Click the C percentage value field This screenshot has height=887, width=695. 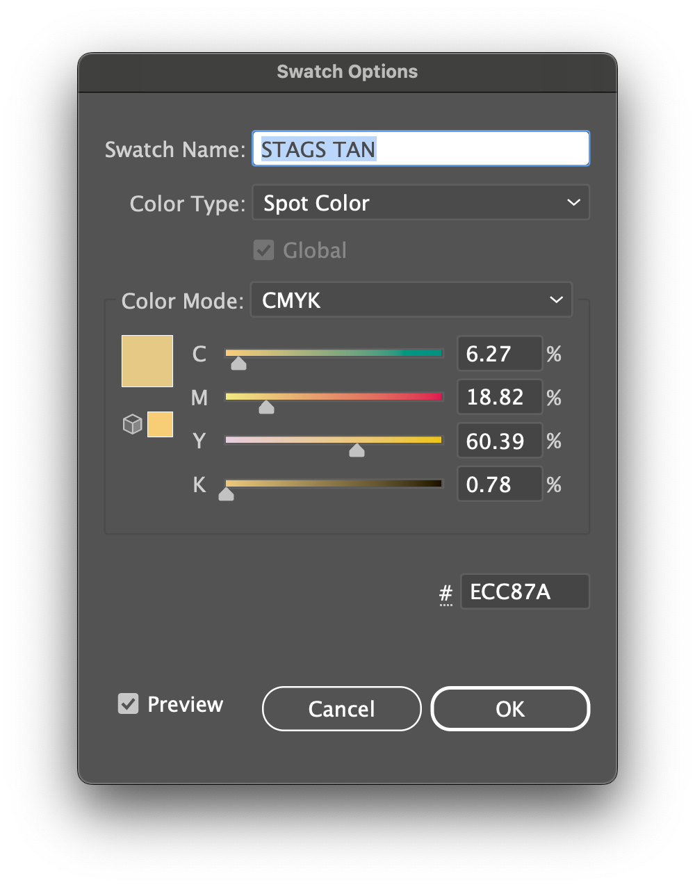(499, 354)
